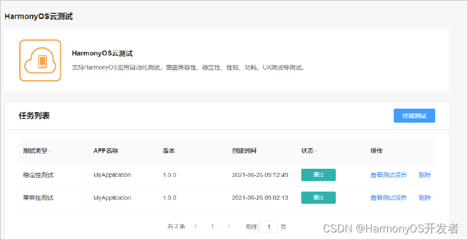Delete the 稳定性测试 task
This screenshot has height=240, width=468.
(425, 175)
